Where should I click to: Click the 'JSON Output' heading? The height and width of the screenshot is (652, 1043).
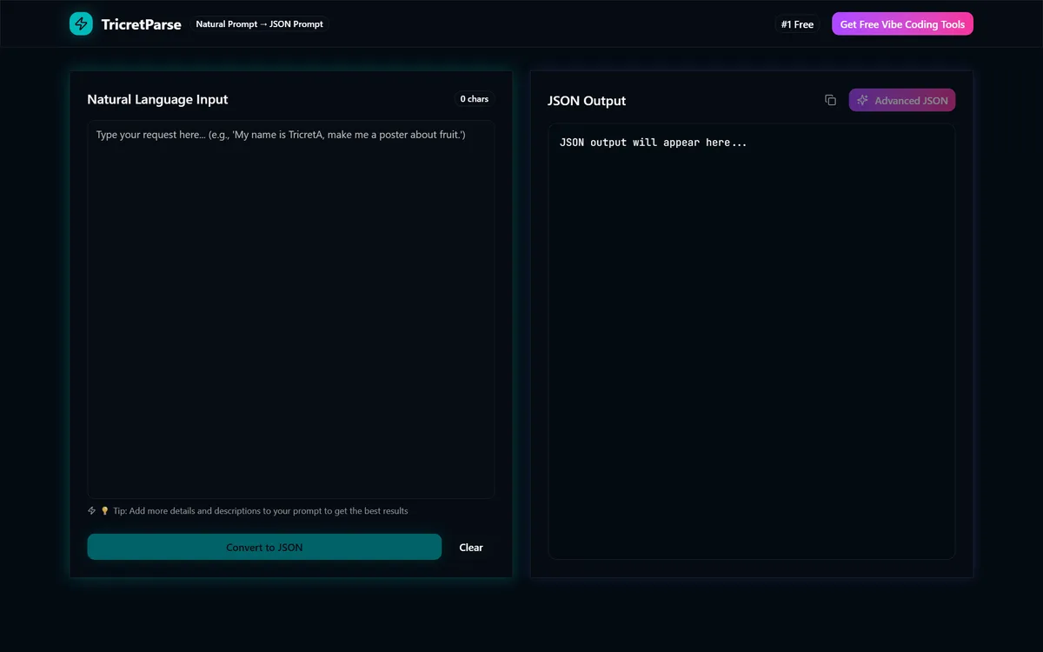587,101
